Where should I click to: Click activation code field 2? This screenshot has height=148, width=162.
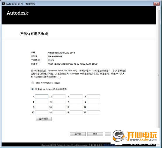click(59, 97)
